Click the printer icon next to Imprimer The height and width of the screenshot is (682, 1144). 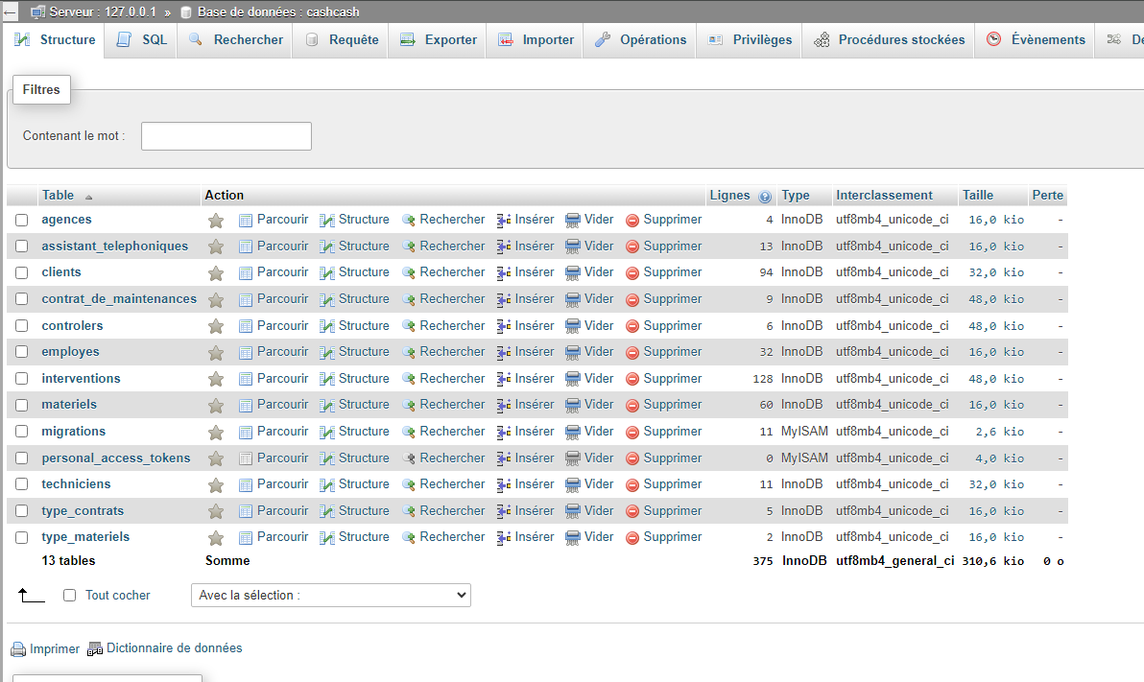[x=18, y=649]
